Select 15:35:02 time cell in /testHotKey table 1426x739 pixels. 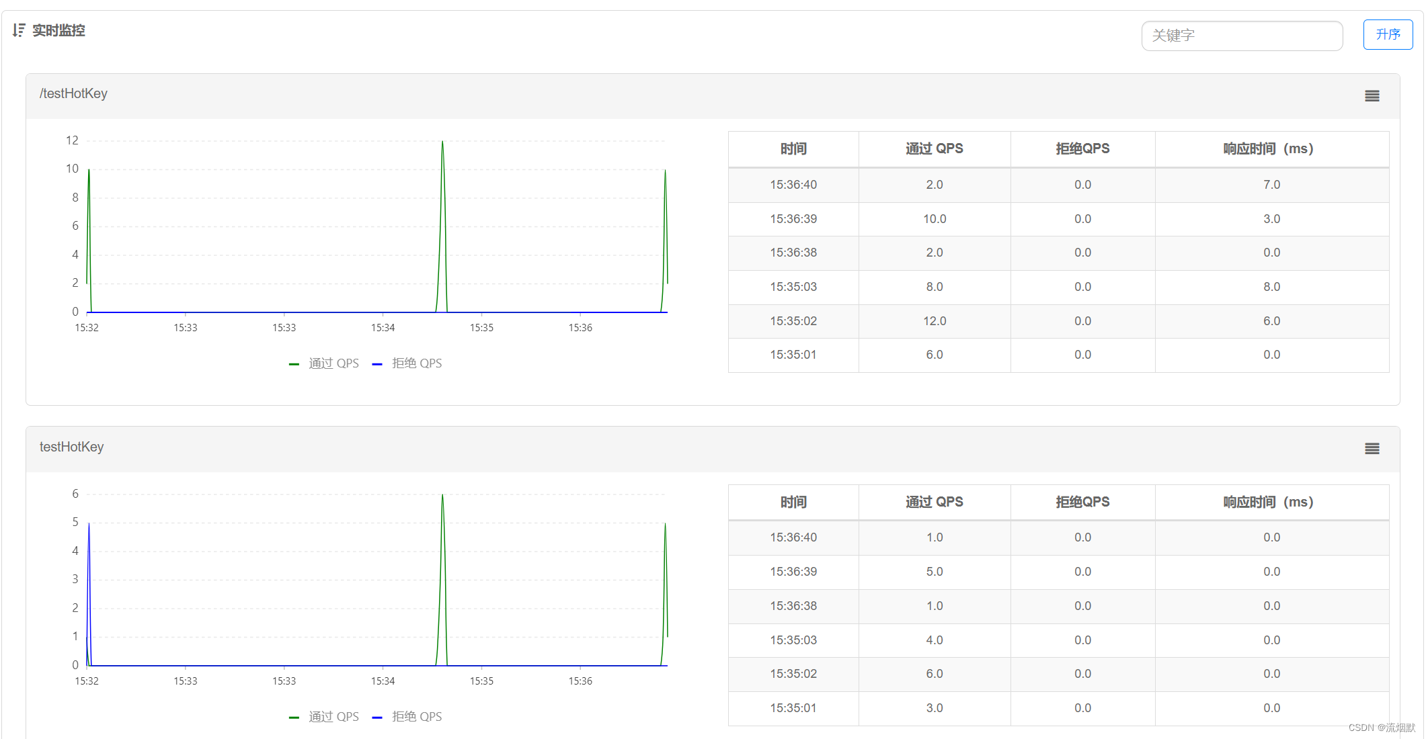793,321
